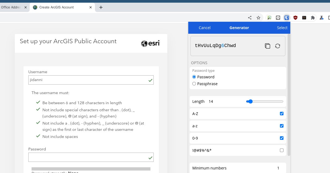Viewport: 330px width, 173px height.
Task: Open the Bitwarden extension icon
Action: [286, 18]
